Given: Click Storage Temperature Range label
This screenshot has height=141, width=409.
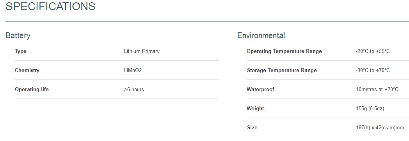Looking at the screenshot, I should [282, 70].
